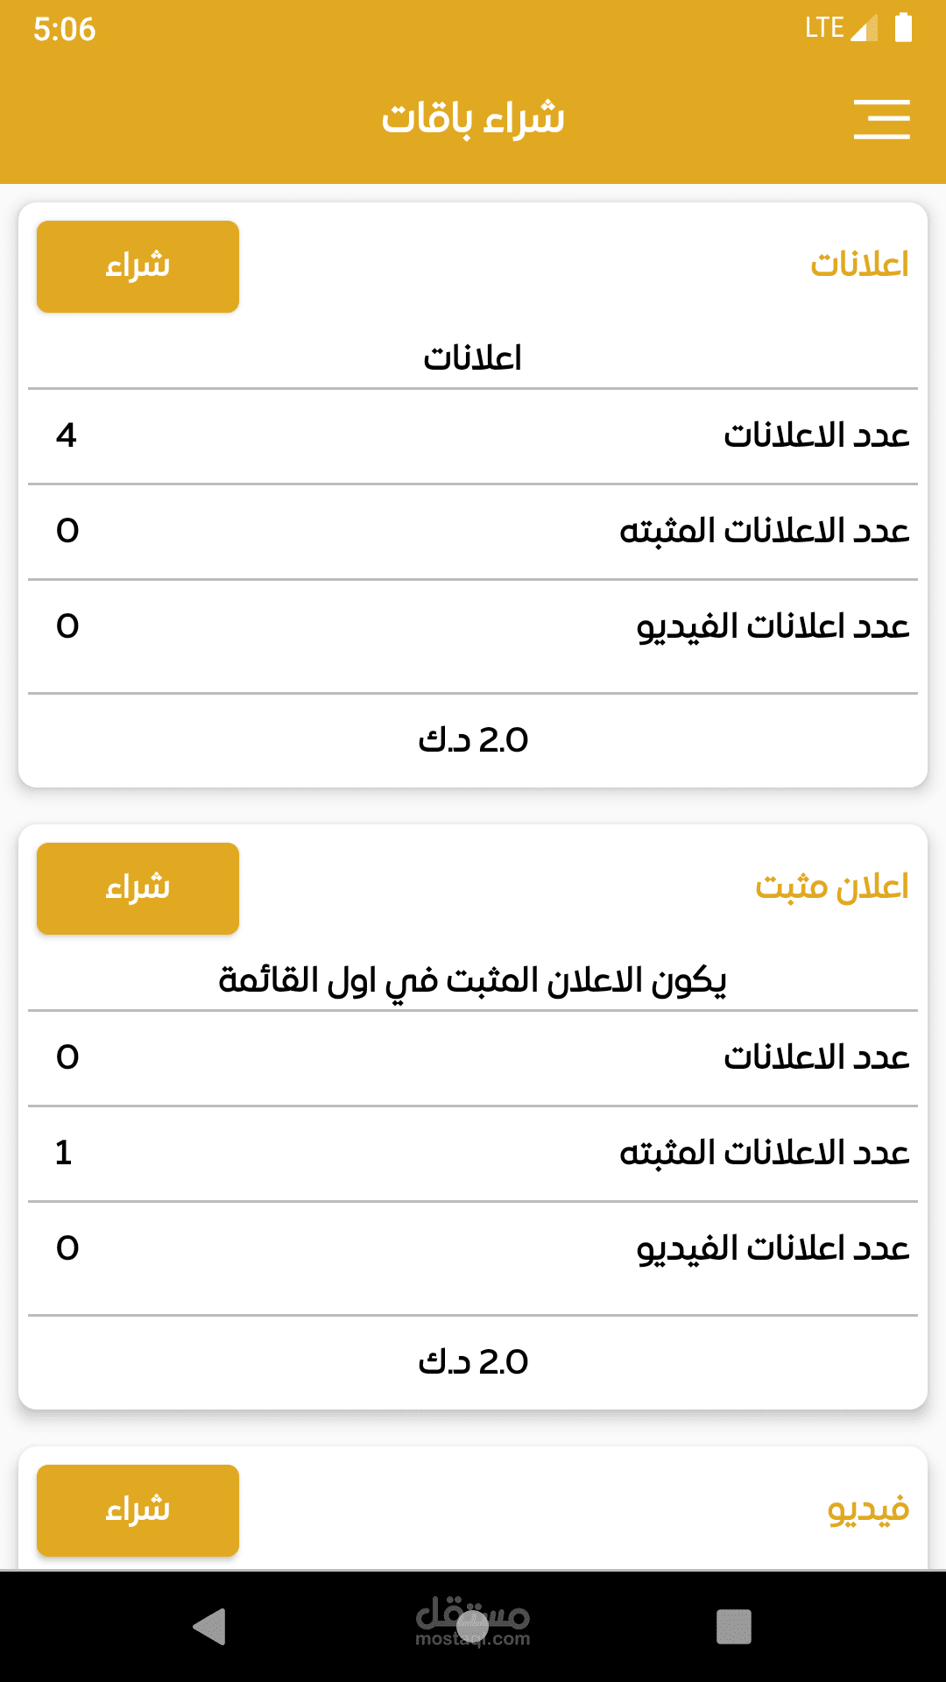Screen dimensions: 946x1682
Task: Click عدد الاعلانات المثبته row showing 1
Action: click(473, 1153)
